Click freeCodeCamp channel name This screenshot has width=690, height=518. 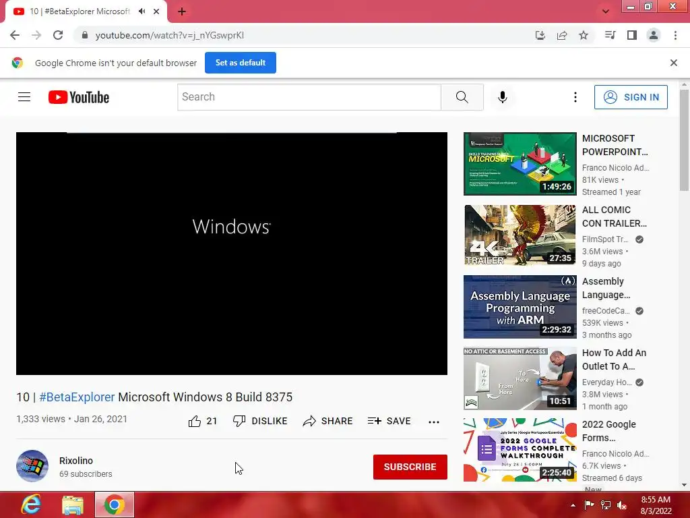(x=606, y=311)
